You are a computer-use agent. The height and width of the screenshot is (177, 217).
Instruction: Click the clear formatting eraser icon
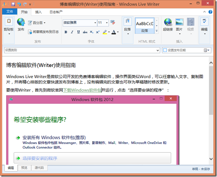click(x=113, y=22)
